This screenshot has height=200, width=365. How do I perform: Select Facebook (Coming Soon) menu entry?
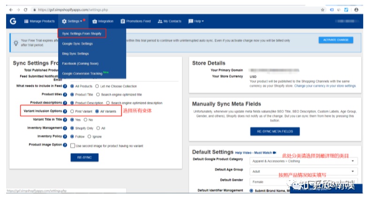click(80, 63)
